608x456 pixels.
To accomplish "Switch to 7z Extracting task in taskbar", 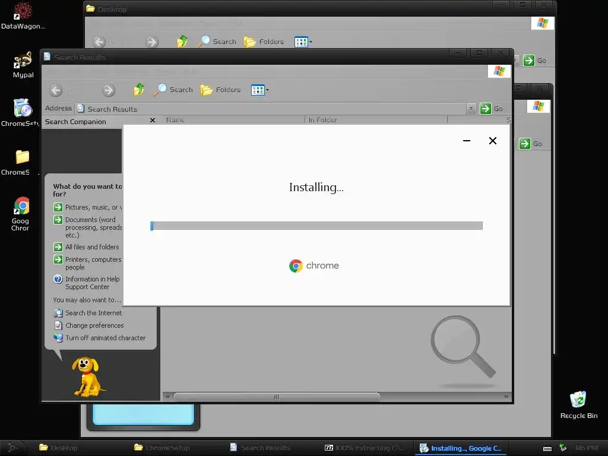I will coord(365,448).
